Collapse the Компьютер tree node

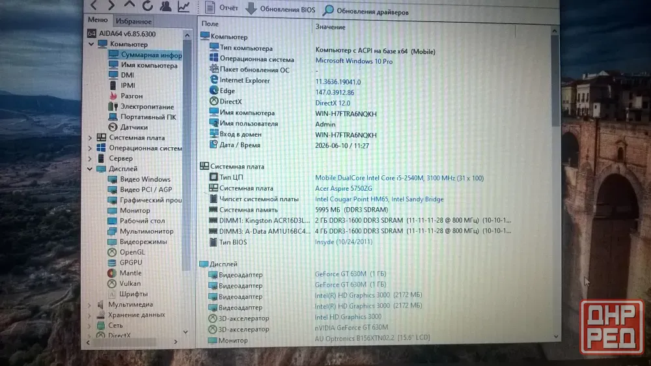(91, 44)
